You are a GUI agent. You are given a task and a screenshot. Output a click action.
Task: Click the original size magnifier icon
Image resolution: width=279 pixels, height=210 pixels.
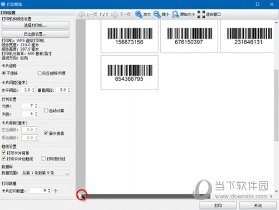175,14
